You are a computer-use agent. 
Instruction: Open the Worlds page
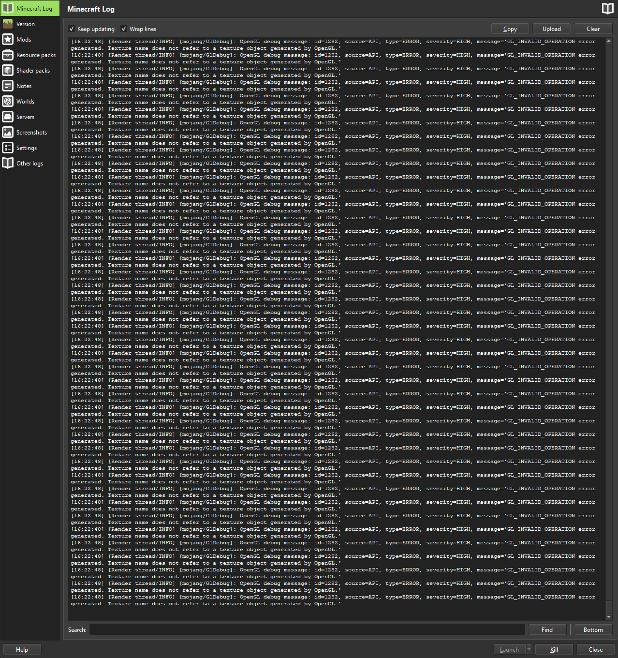[30, 101]
